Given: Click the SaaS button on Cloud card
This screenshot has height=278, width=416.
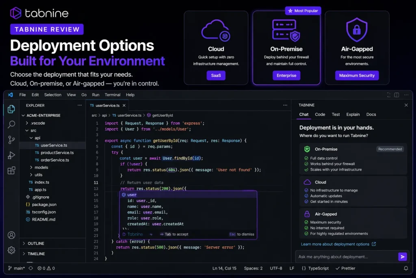Looking at the screenshot, I should [216, 75].
